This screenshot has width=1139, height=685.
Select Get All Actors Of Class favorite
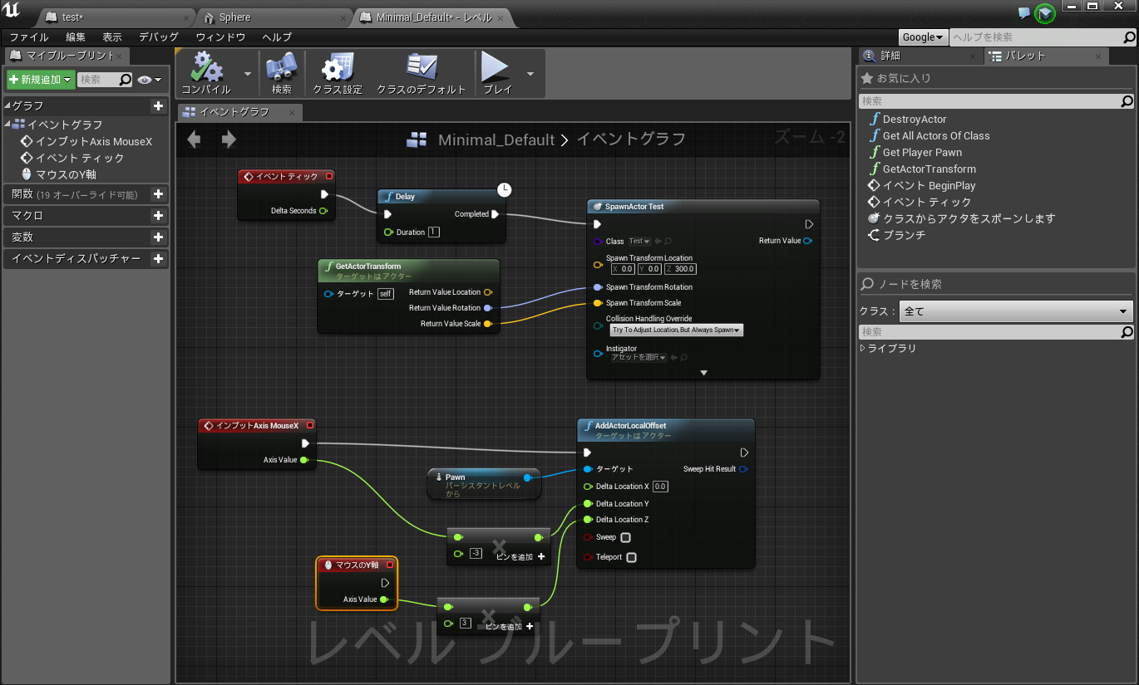pos(936,136)
